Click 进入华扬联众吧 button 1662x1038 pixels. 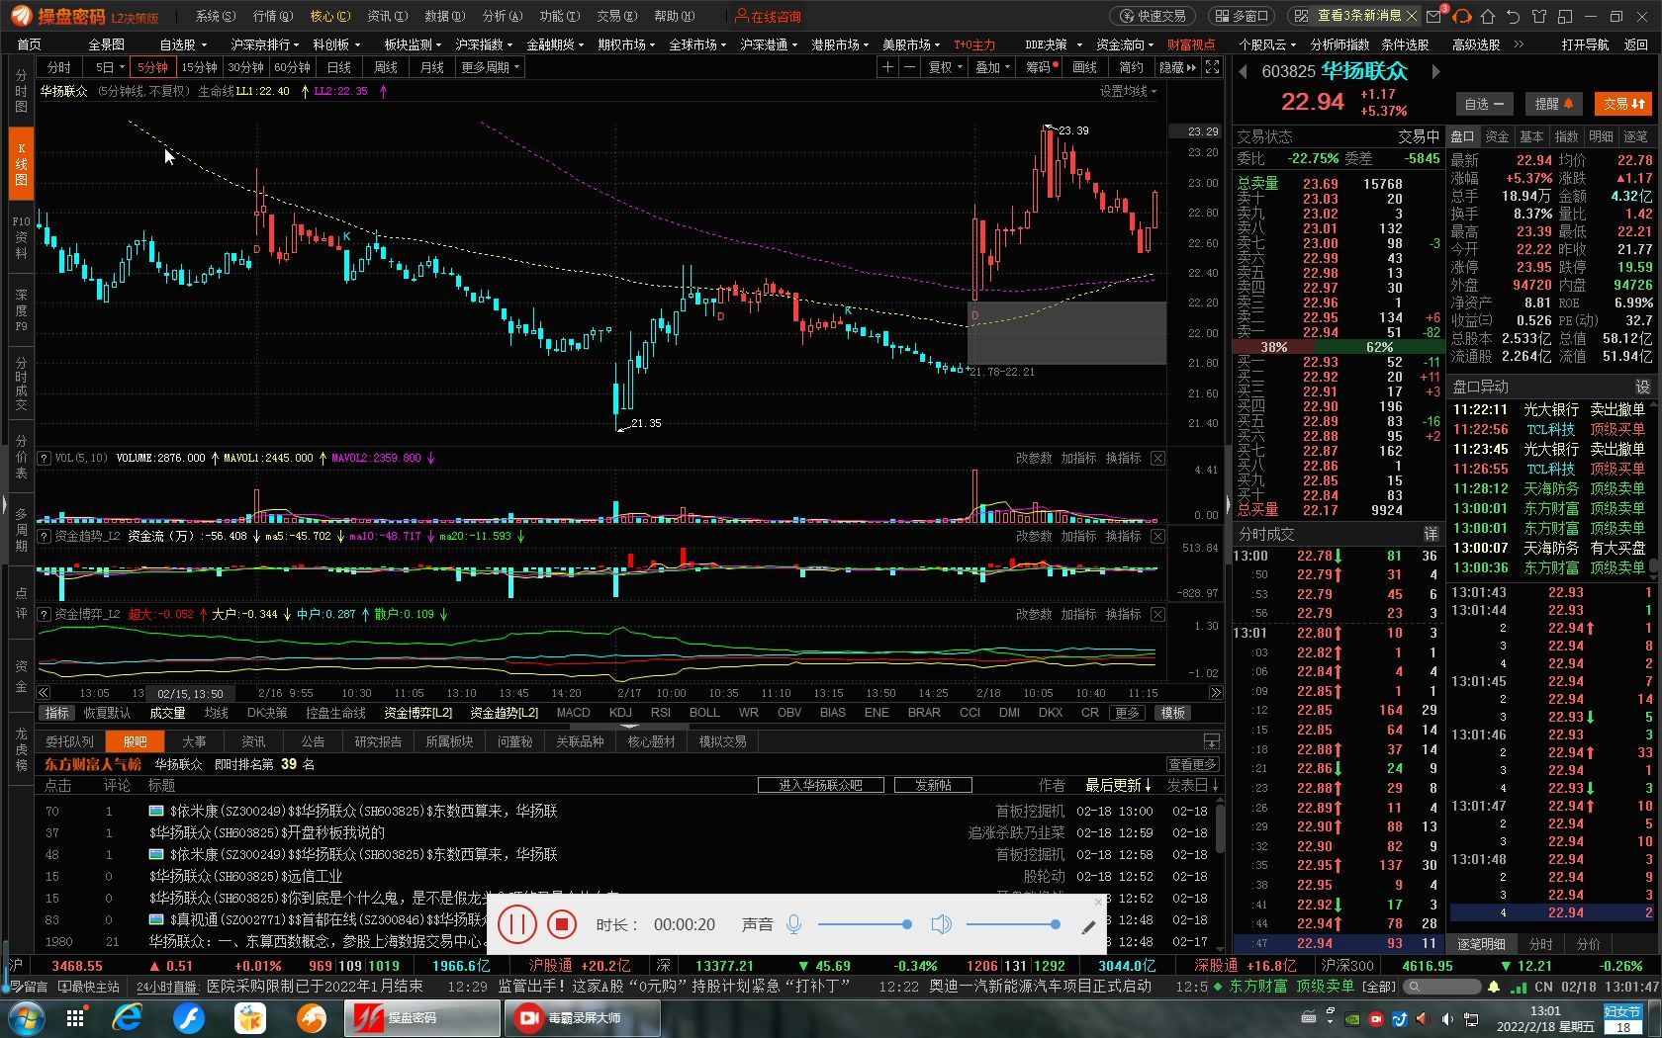(820, 785)
